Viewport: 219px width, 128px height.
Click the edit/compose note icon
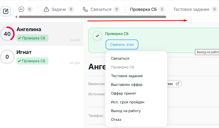[x=6, y=11]
